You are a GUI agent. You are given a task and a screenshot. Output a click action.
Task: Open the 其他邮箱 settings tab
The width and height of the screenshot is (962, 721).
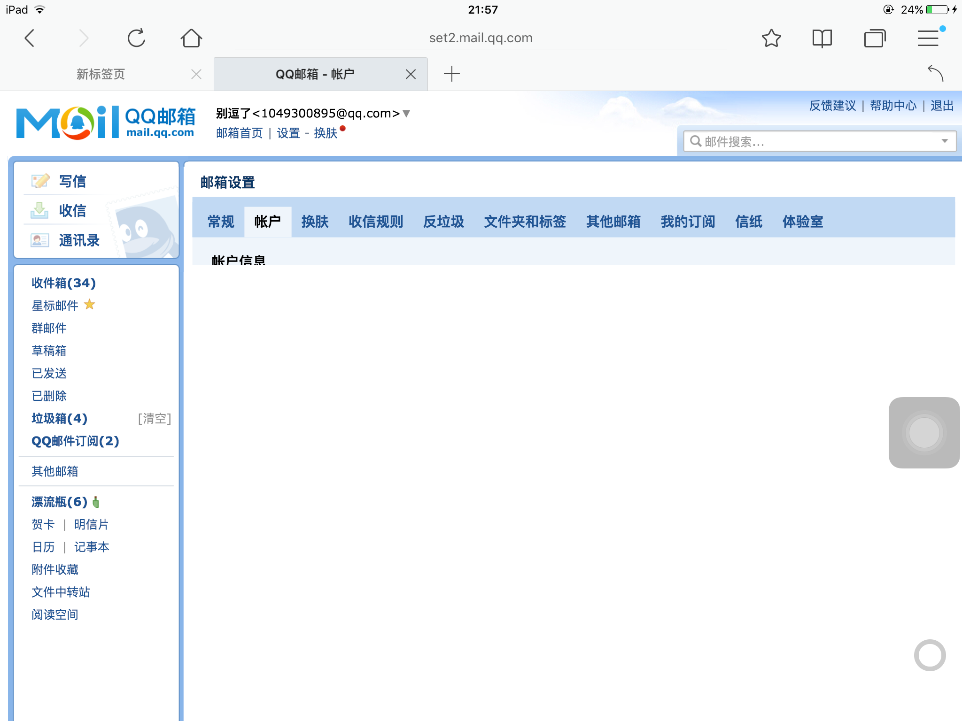[x=613, y=222]
